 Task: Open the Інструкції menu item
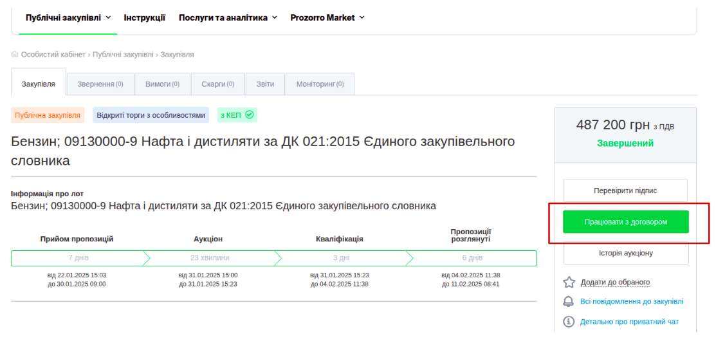144,17
